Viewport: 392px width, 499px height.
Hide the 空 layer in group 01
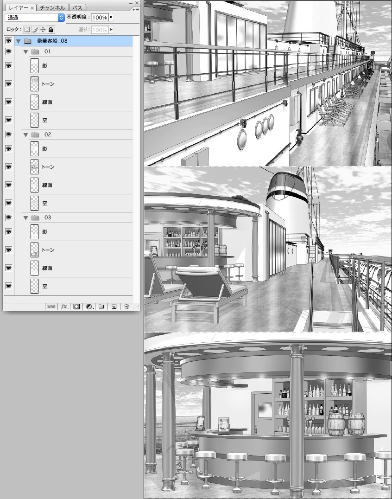[x=8, y=120]
